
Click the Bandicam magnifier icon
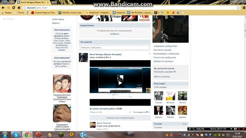193,129
